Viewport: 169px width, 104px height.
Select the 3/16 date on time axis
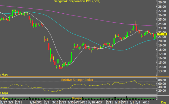point(55,102)
